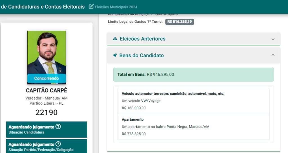Click the R$ 816.285,19 spending limit badge
288x153 pixels.
[x=179, y=22]
